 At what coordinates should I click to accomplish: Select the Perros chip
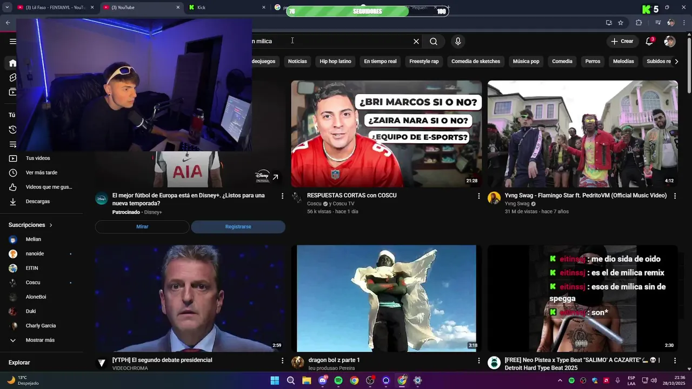click(593, 62)
